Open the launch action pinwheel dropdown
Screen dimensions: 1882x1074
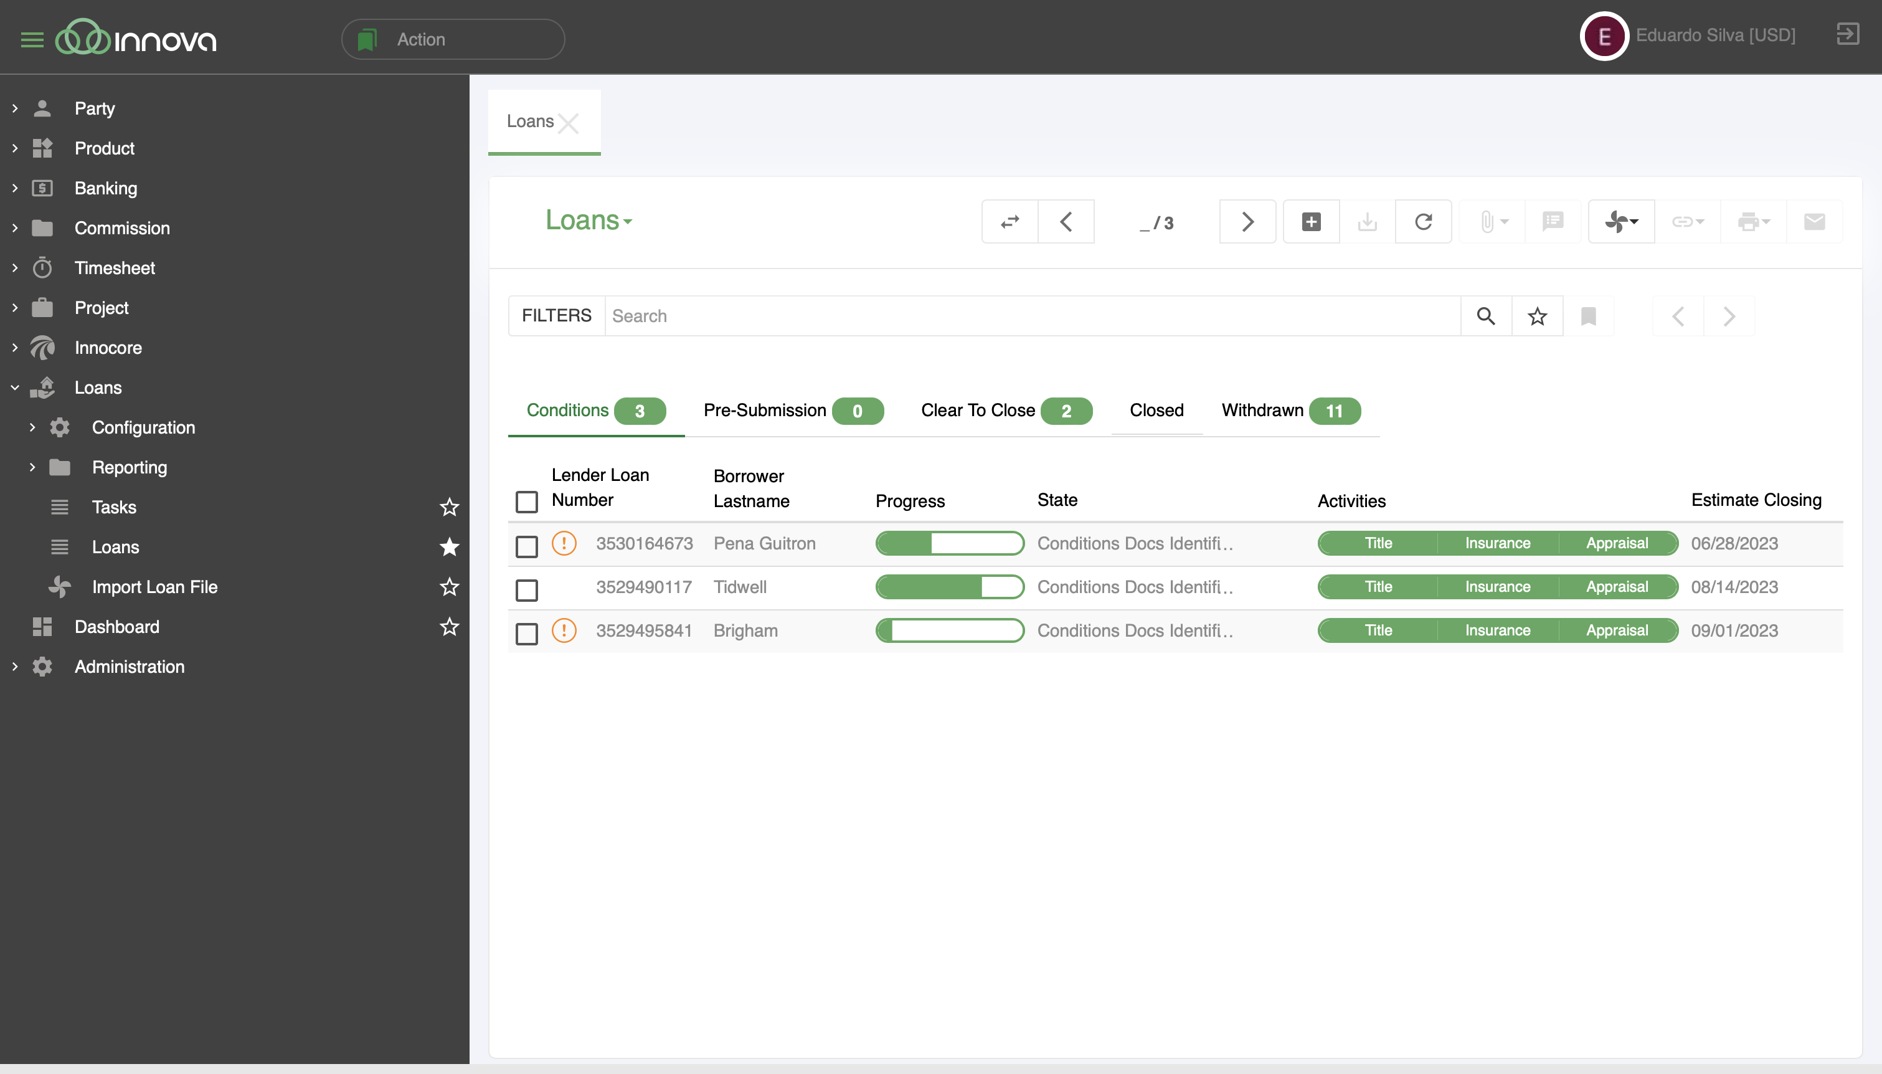pyautogui.click(x=1620, y=221)
